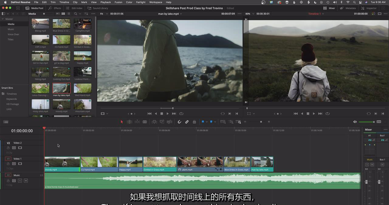Open the Media Pool panel button

[34, 8]
